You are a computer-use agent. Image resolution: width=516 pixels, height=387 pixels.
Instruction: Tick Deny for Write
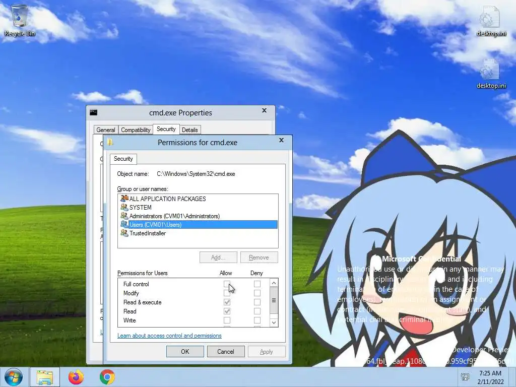point(257,320)
